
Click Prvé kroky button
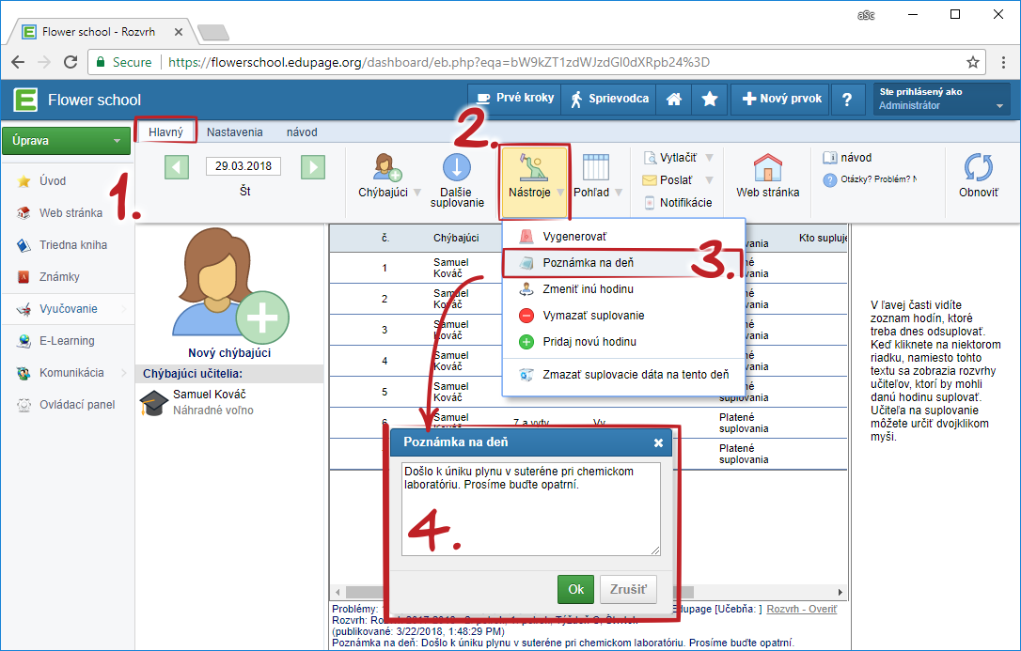pos(515,99)
